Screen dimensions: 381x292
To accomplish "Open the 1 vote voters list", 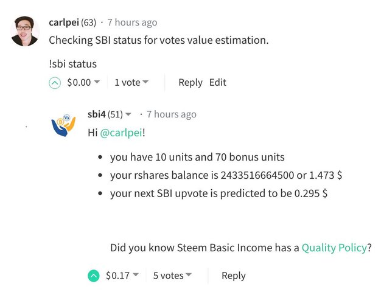I will (x=131, y=83).
